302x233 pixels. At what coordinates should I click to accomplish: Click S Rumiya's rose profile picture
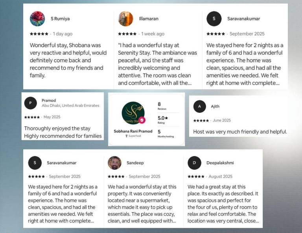[x=37, y=19]
